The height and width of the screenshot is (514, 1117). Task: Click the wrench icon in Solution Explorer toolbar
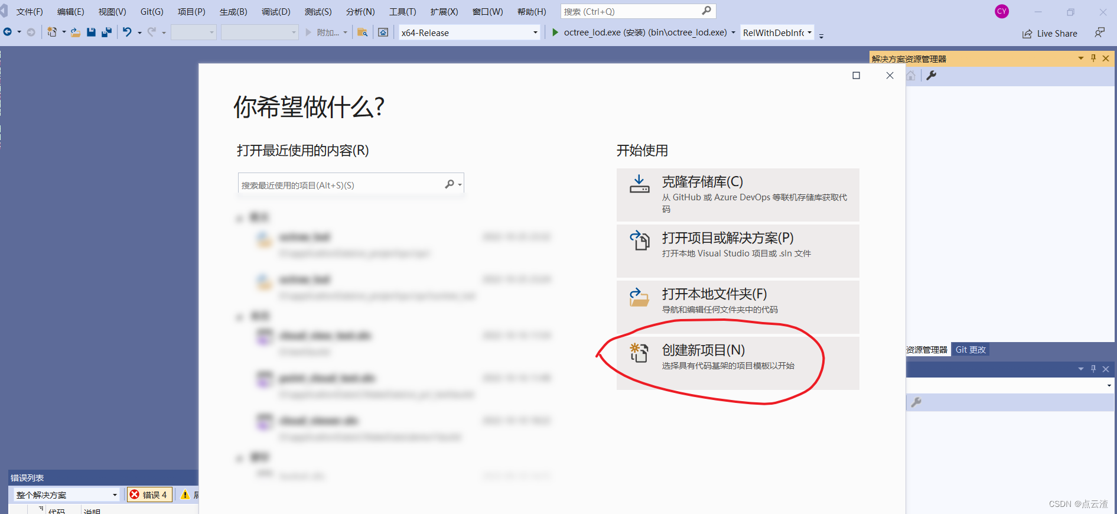click(932, 76)
